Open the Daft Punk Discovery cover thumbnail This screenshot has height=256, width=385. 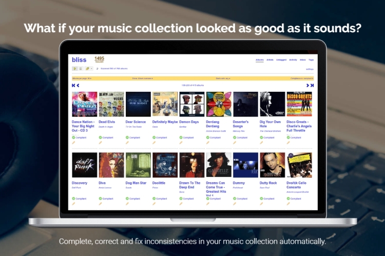[x=85, y=165]
